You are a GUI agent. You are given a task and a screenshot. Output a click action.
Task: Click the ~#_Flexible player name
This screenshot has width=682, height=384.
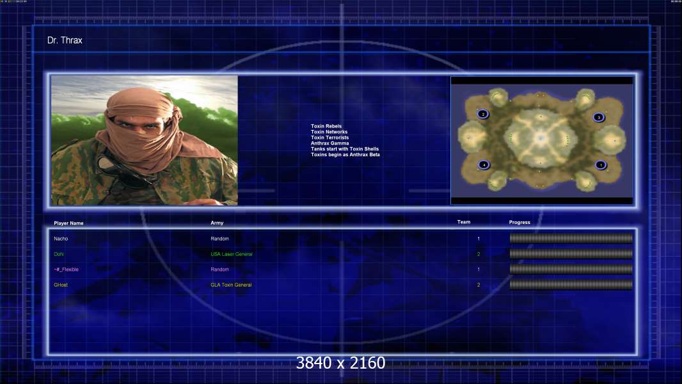point(66,269)
